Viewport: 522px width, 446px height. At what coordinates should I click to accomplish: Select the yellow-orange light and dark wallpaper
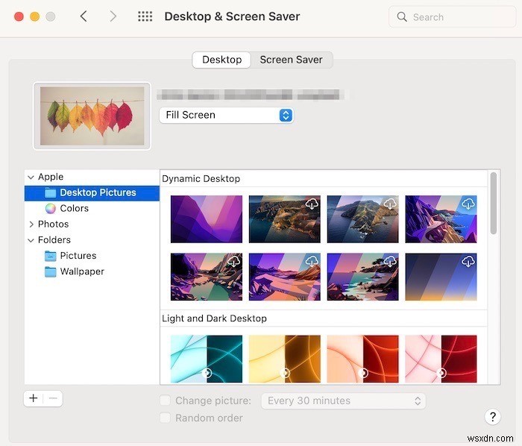click(285, 359)
